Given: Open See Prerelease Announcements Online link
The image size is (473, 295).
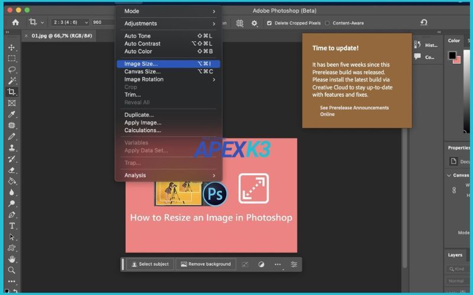Looking at the screenshot, I should pyautogui.click(x=354, y=111).
